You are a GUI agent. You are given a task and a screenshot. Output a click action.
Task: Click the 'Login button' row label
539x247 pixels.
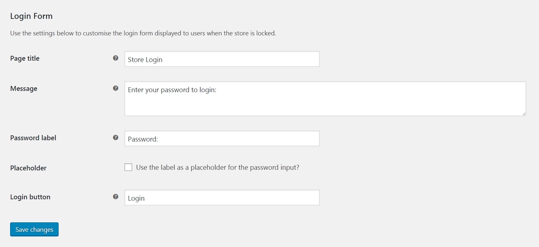point(30,197)
